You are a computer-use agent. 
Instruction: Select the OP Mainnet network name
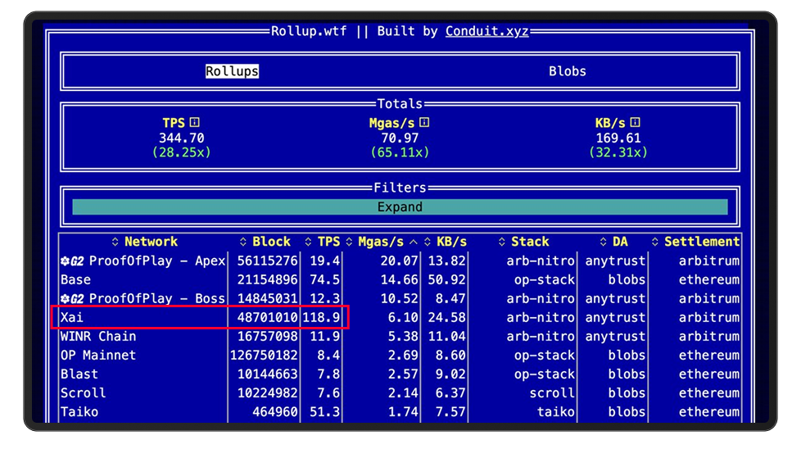(x=98, y=356)
